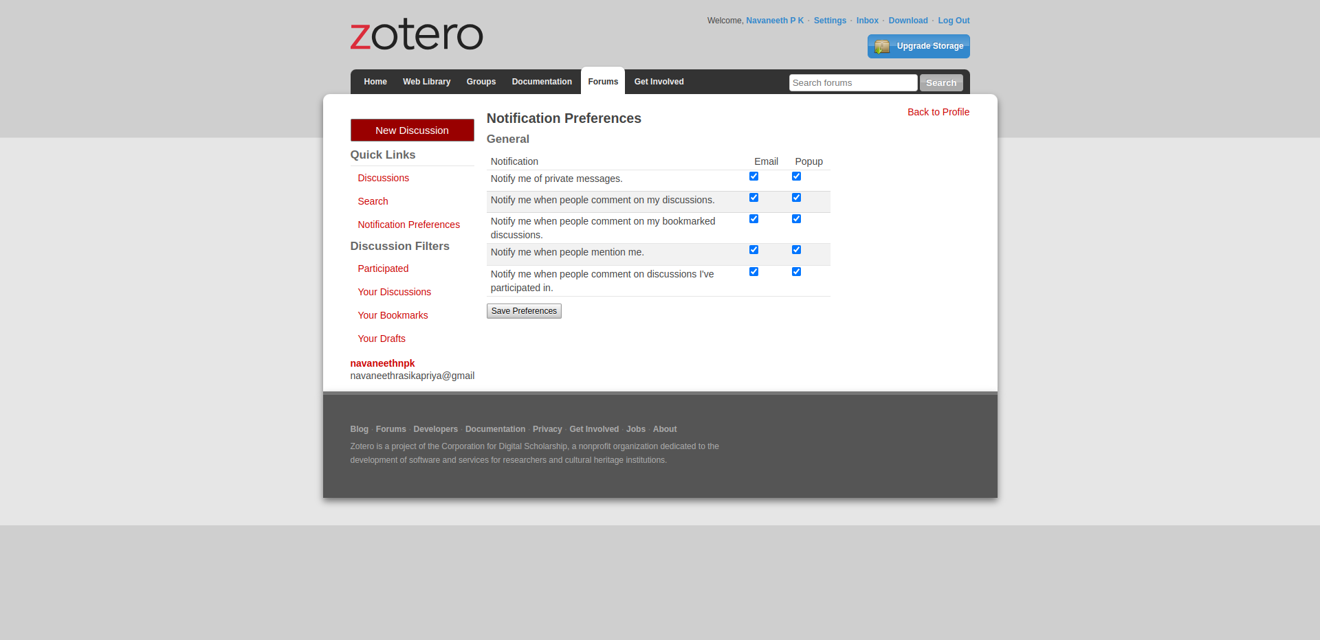The height and width of the screenshot is (640, 1320).
Task: Open About footer link
Action: point(665,429)
